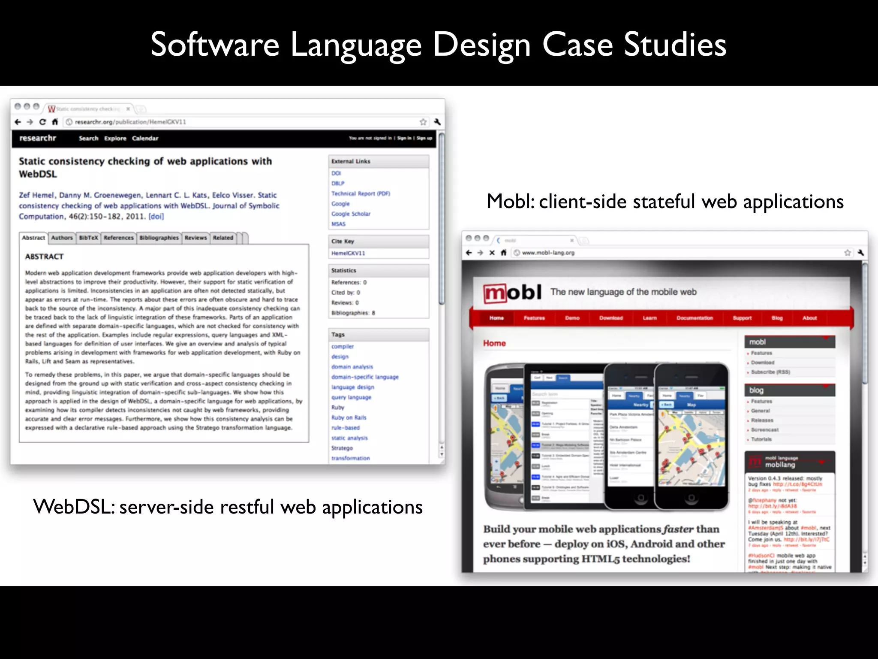This screenshot has height=659, width=878.
Task: Stop loading the mobl-lang.org page
Action: 492,253
